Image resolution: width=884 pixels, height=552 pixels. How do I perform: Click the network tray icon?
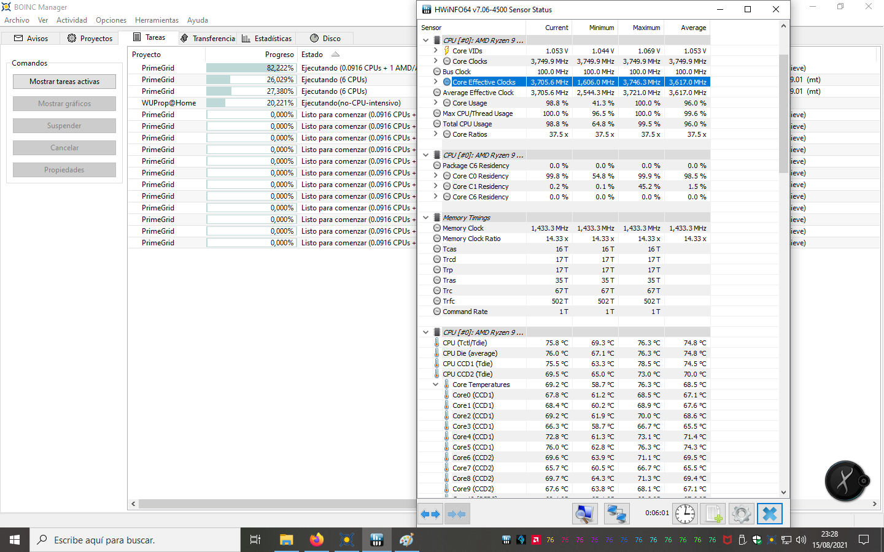tap(786, 540)
